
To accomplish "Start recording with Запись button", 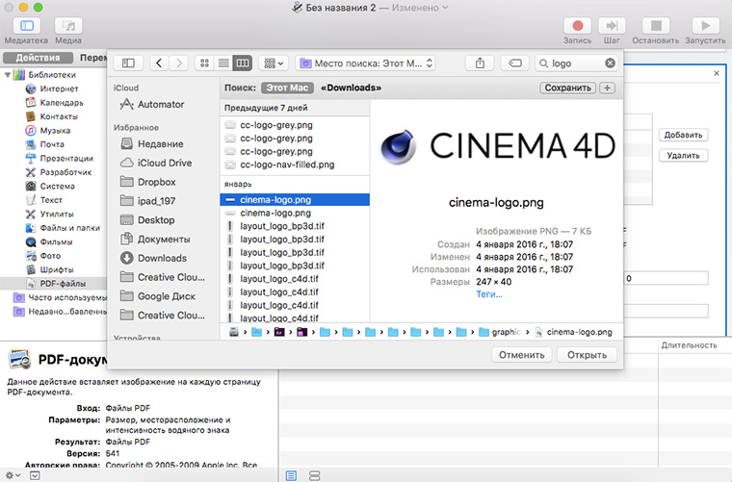I will [x=578, y=26].
